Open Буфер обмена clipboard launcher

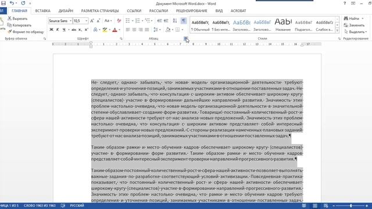[x=45, y=38]
